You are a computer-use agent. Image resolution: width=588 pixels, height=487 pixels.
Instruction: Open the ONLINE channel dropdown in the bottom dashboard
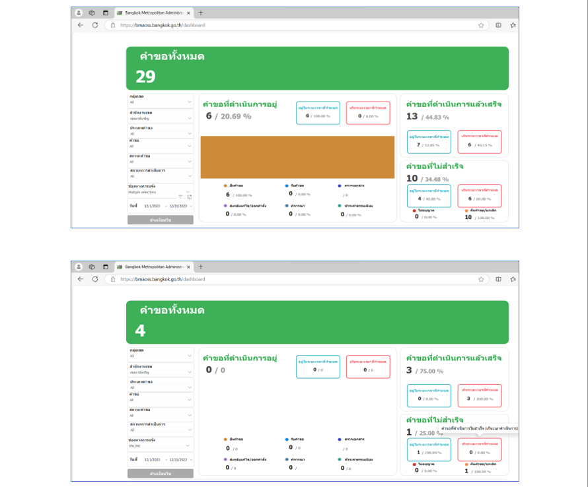[x=189, y=445]
